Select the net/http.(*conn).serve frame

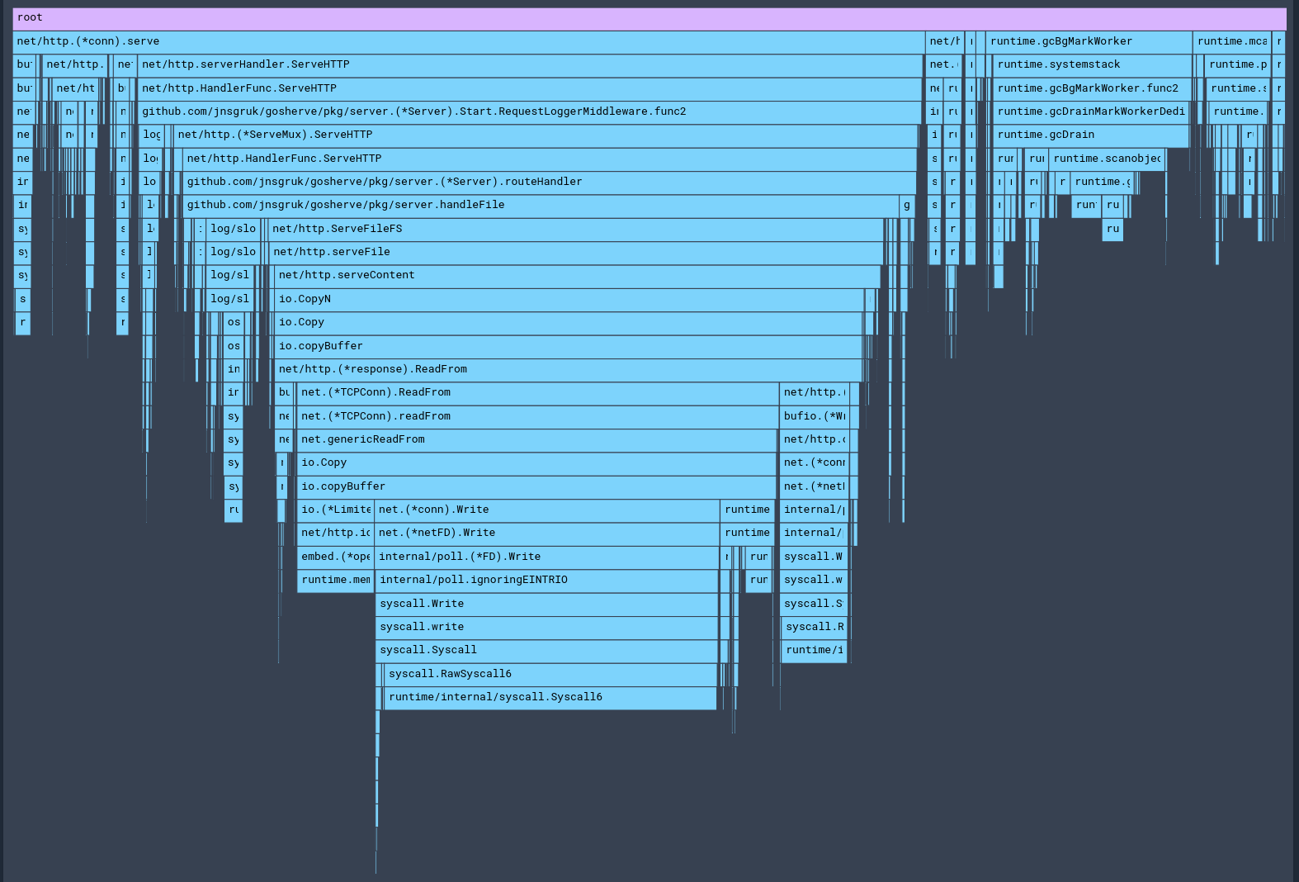[x=468, y=42]
